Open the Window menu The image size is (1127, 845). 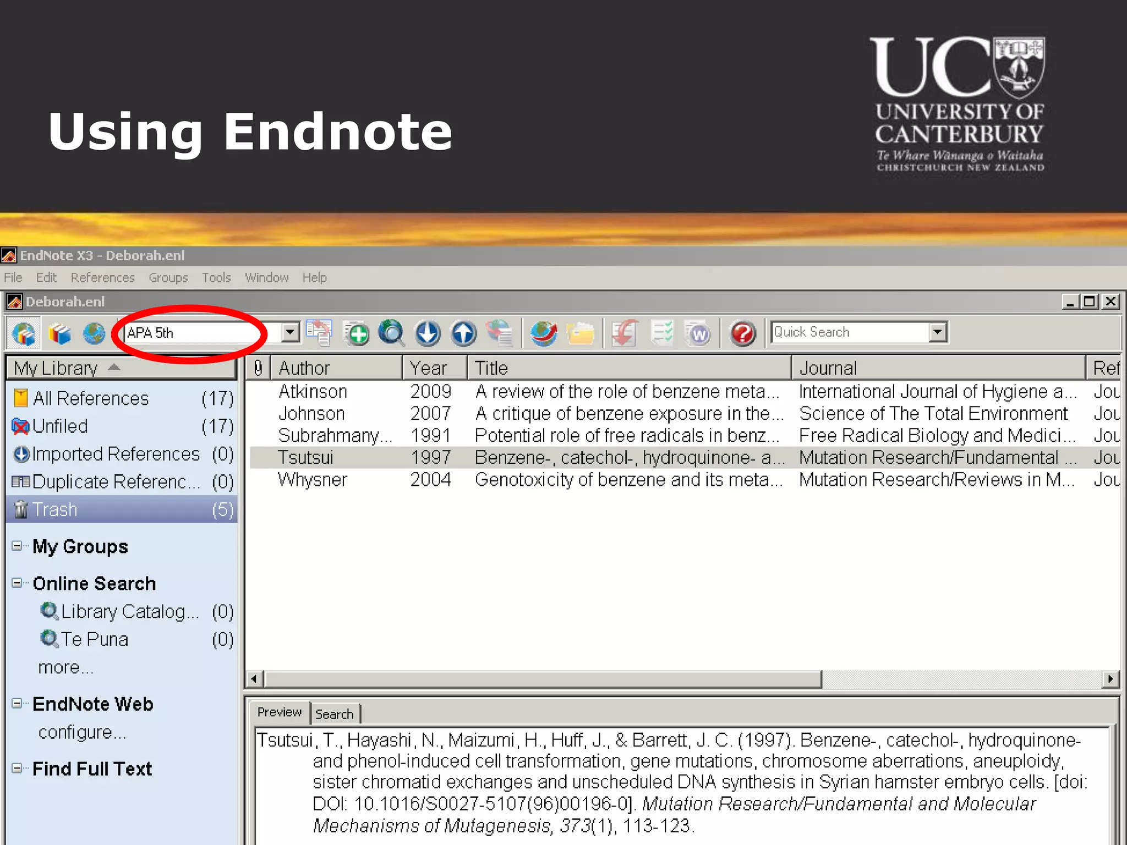[266, 278]
